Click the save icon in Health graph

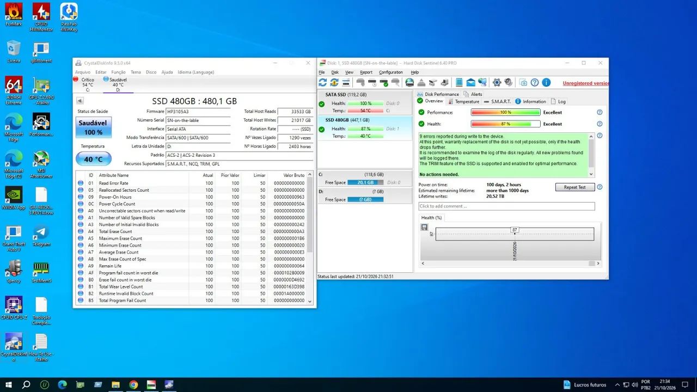point(424,227)
